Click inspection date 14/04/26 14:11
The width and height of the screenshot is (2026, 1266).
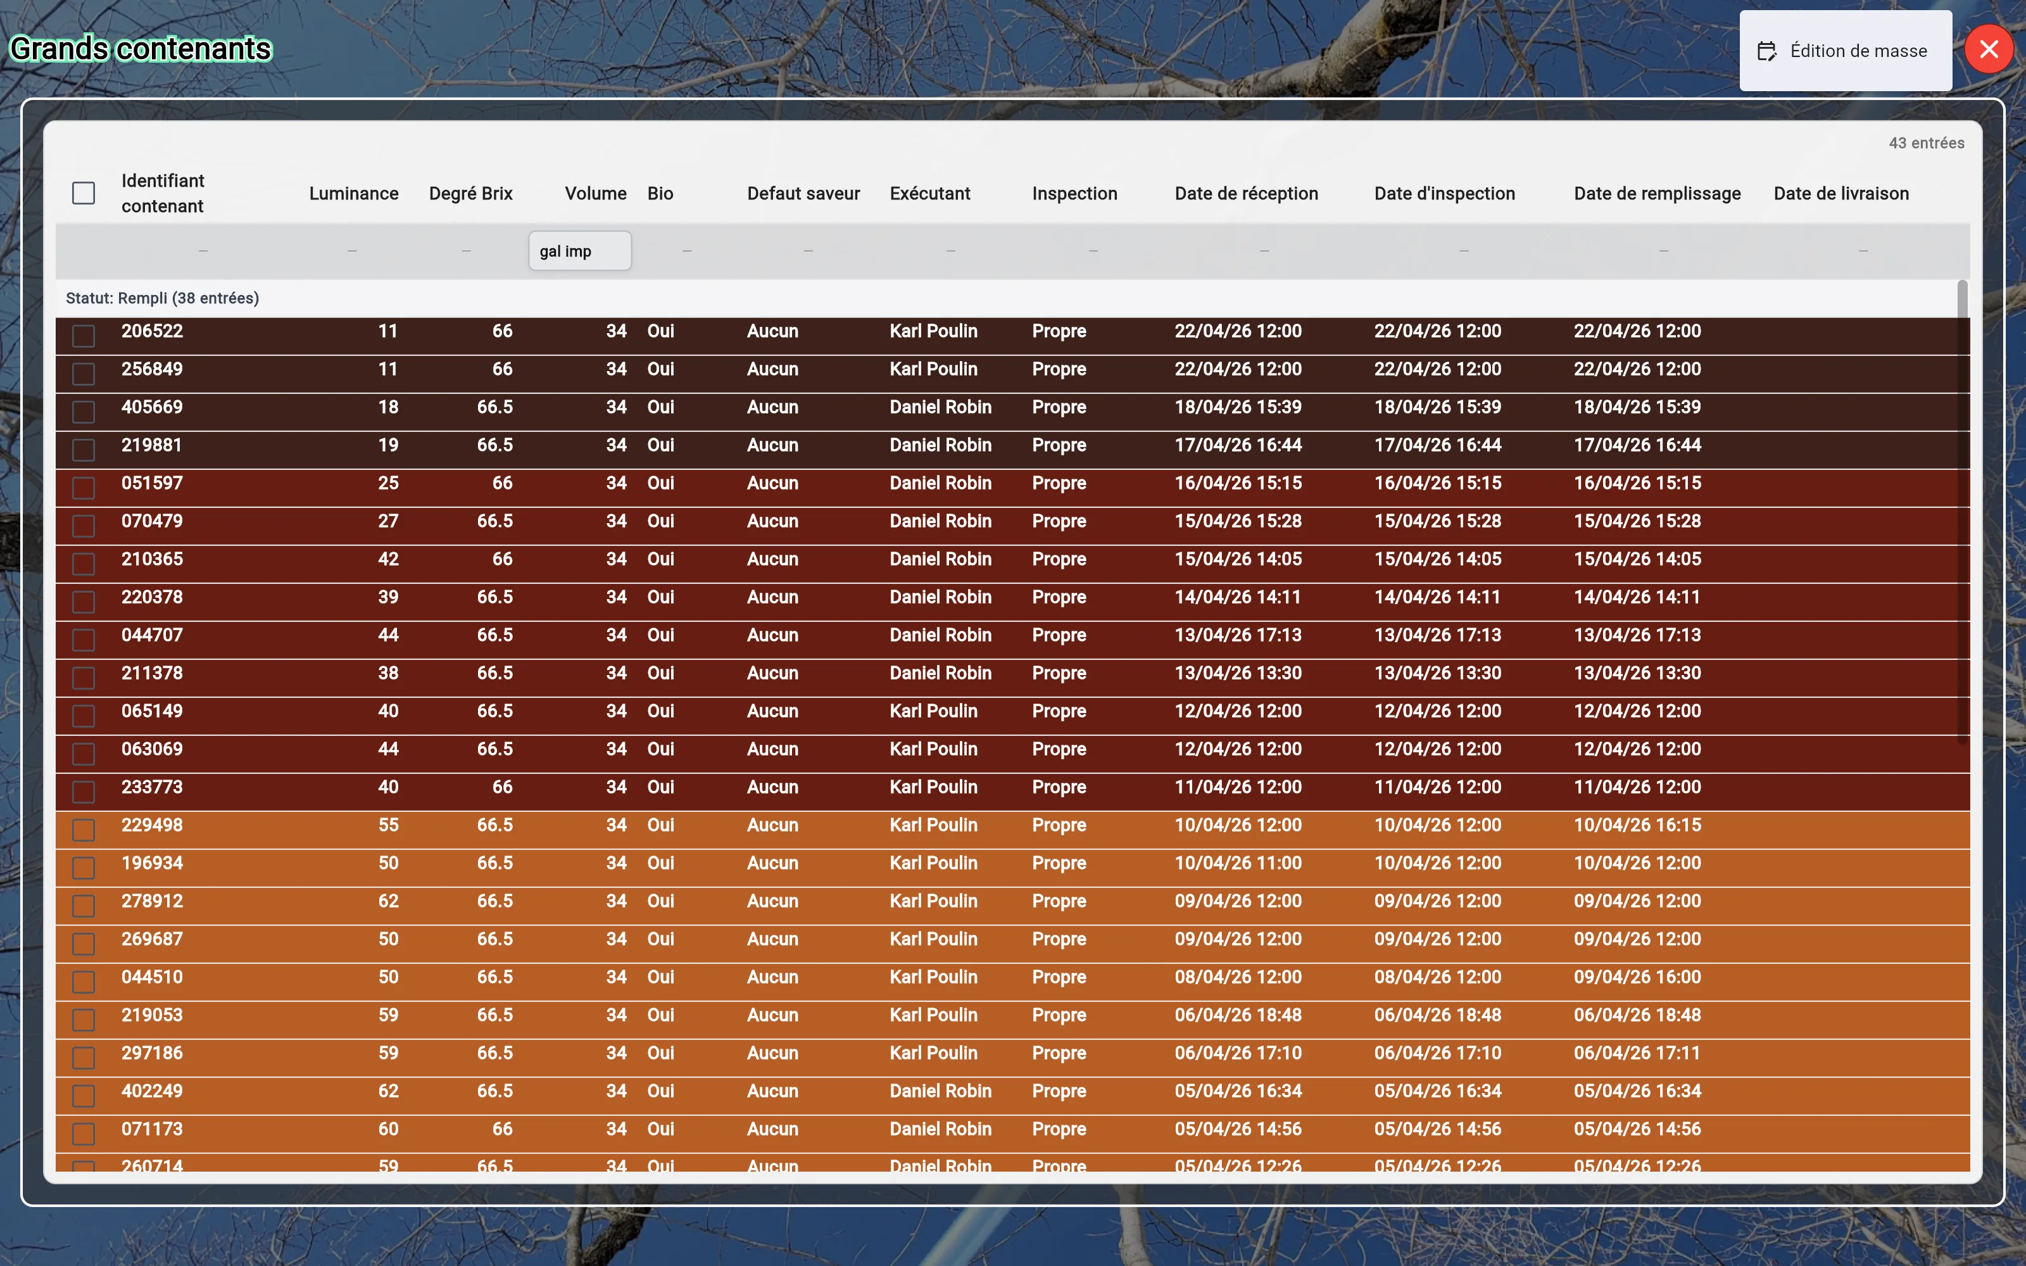pos(1437,597)
